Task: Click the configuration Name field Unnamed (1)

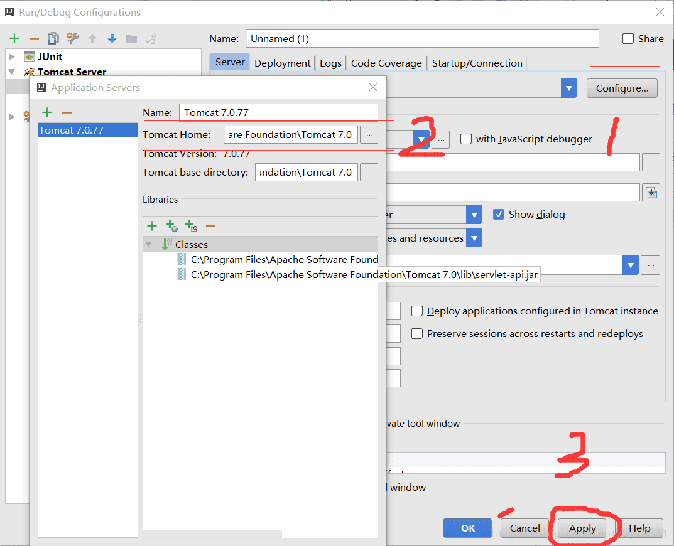Action: tap(422, 39)
